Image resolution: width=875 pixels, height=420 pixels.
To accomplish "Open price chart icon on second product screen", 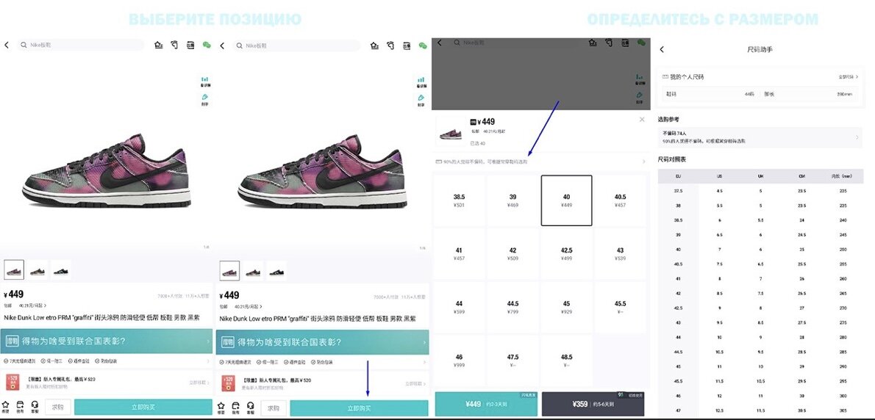I will pos(421,82).
